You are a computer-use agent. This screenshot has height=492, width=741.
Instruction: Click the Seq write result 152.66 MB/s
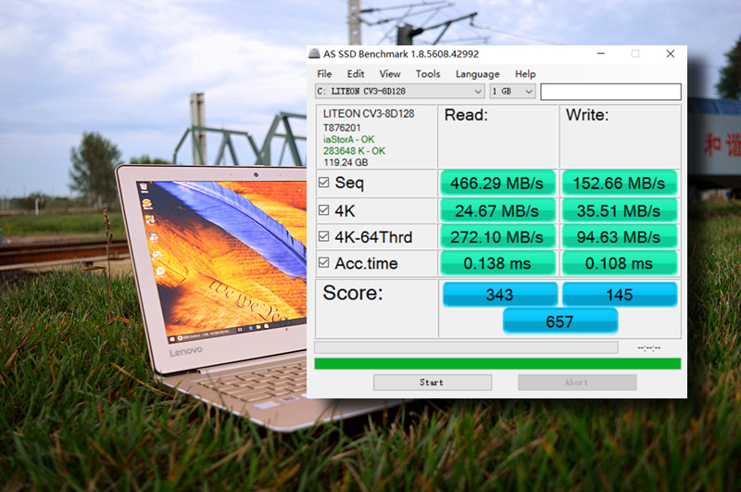tap(619, 183)
